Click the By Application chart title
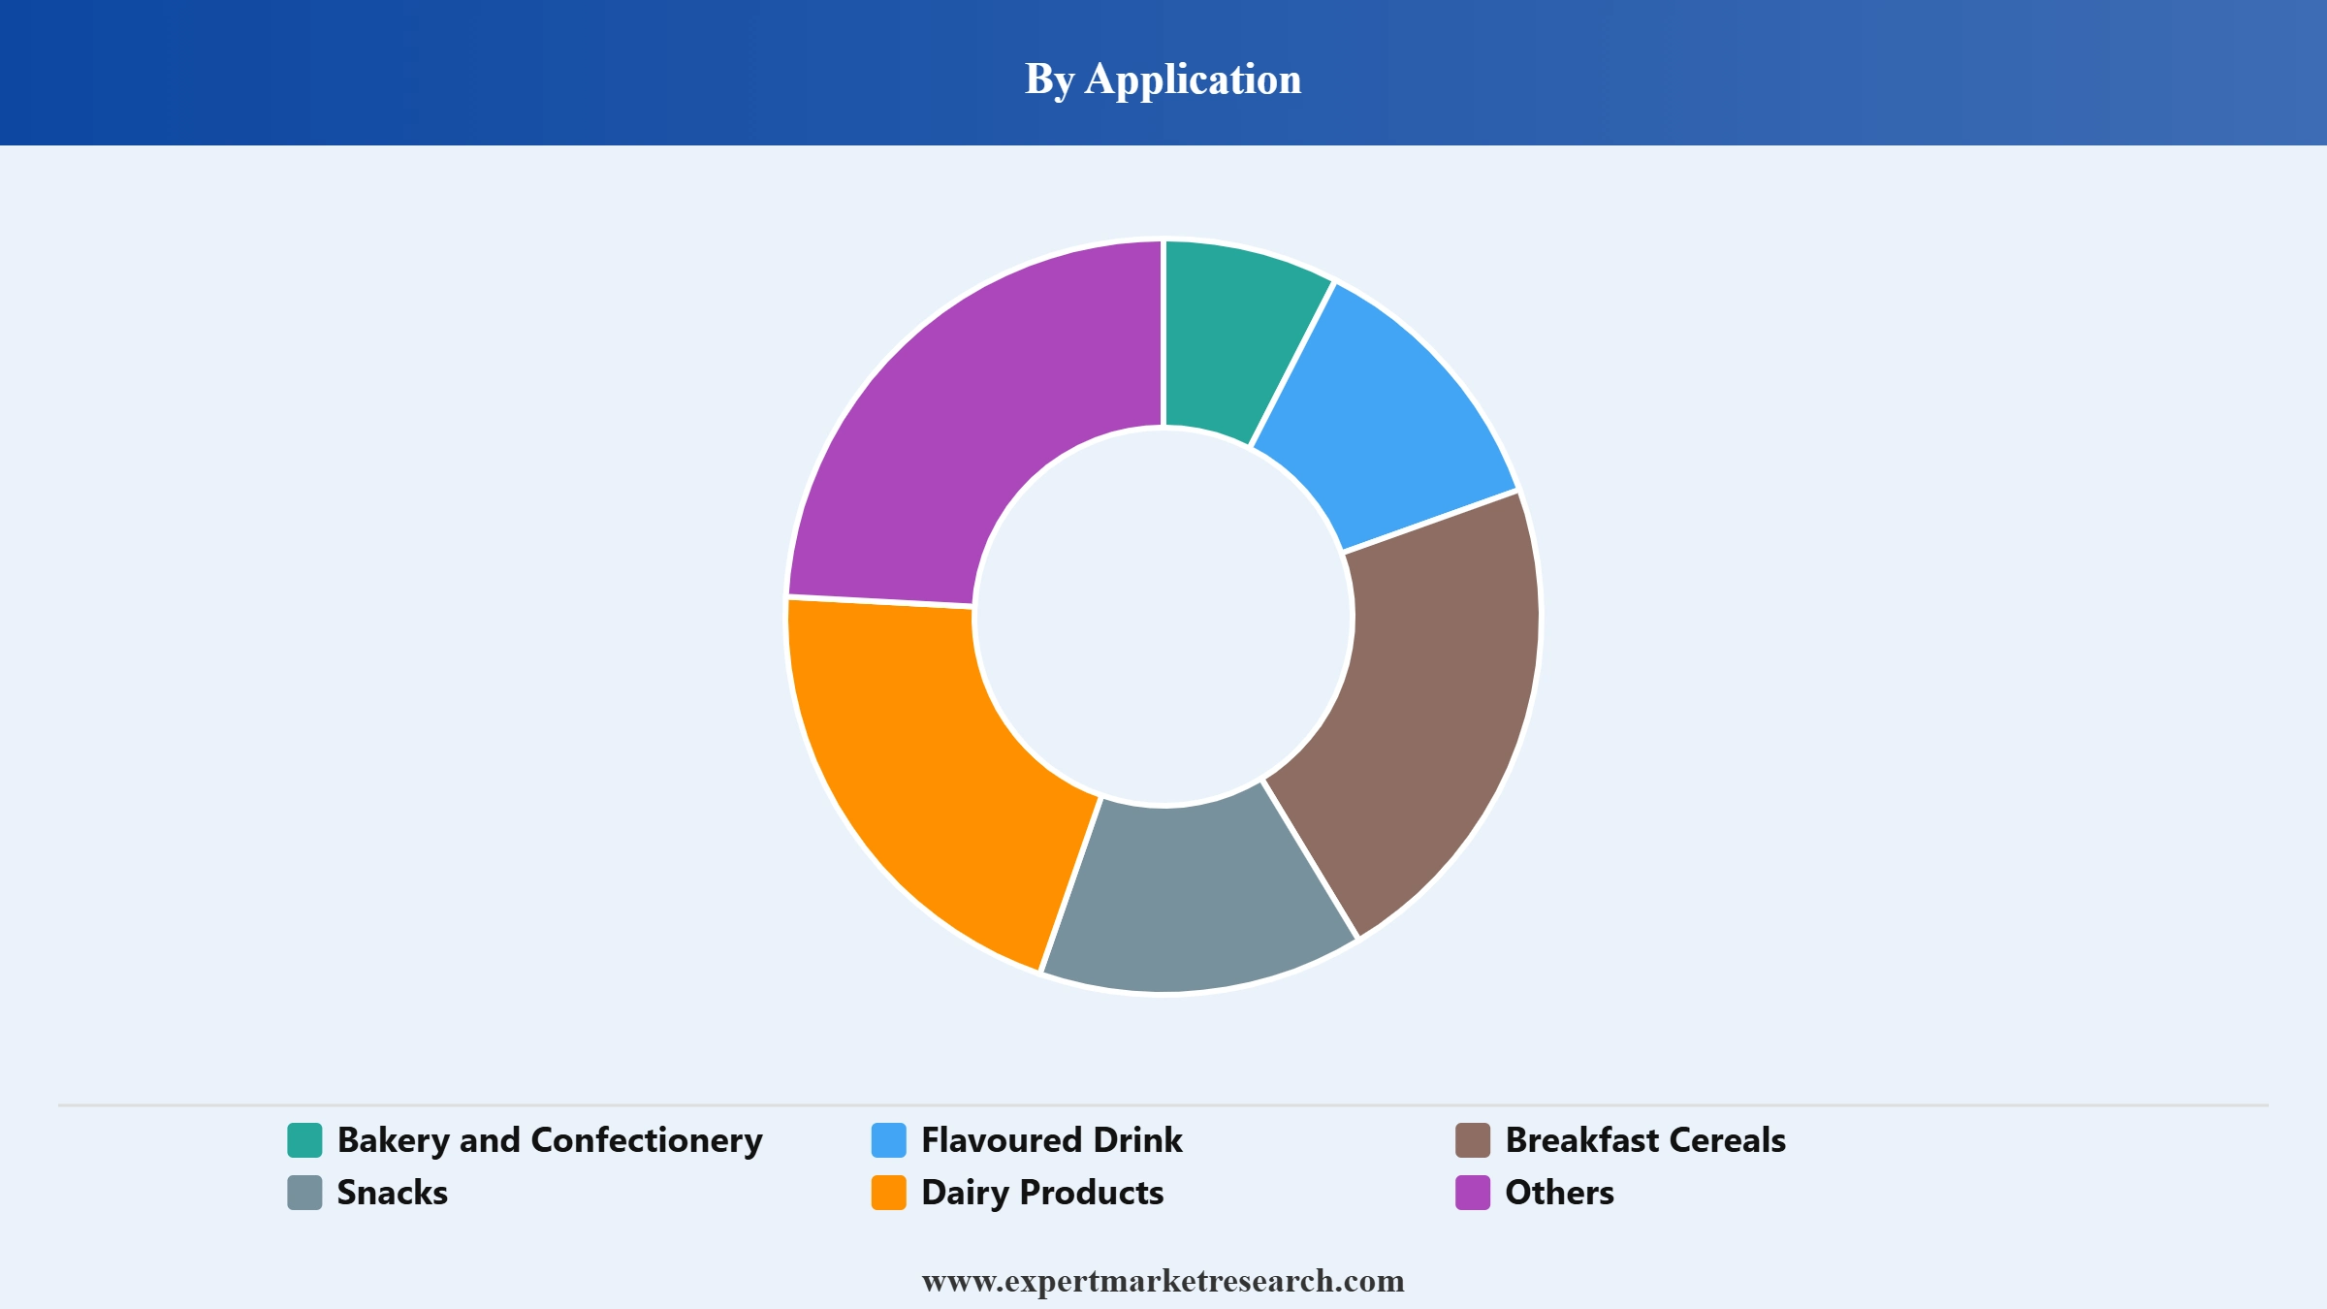Image resolution: width=2327 pixels, height=1309 pixels. point(1163,80)
